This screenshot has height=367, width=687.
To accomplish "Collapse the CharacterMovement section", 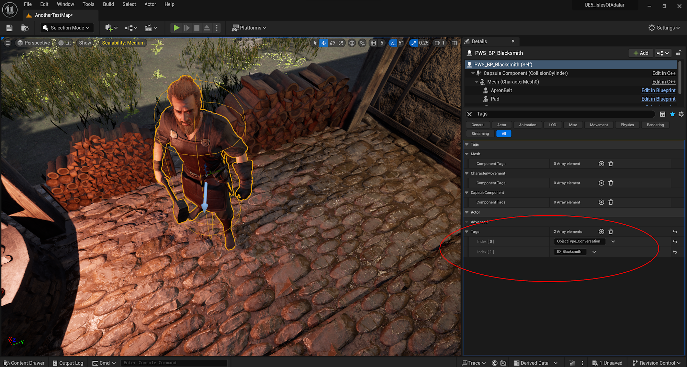I will point(467,174).
